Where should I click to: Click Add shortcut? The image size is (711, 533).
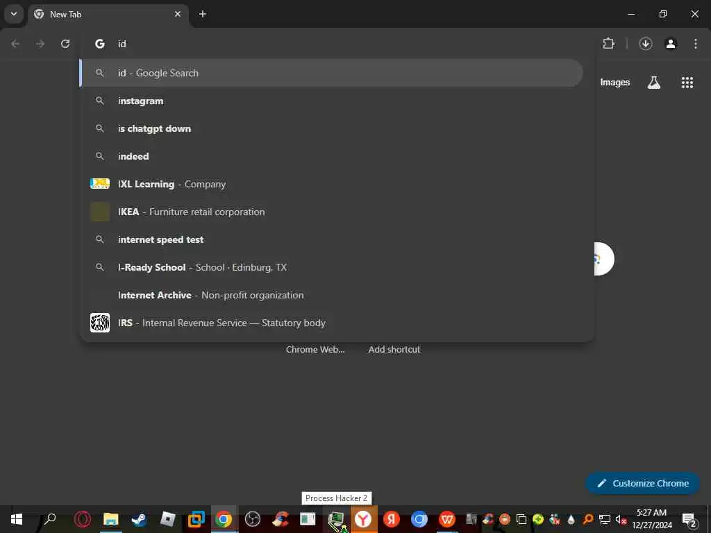tap(394, 350)
